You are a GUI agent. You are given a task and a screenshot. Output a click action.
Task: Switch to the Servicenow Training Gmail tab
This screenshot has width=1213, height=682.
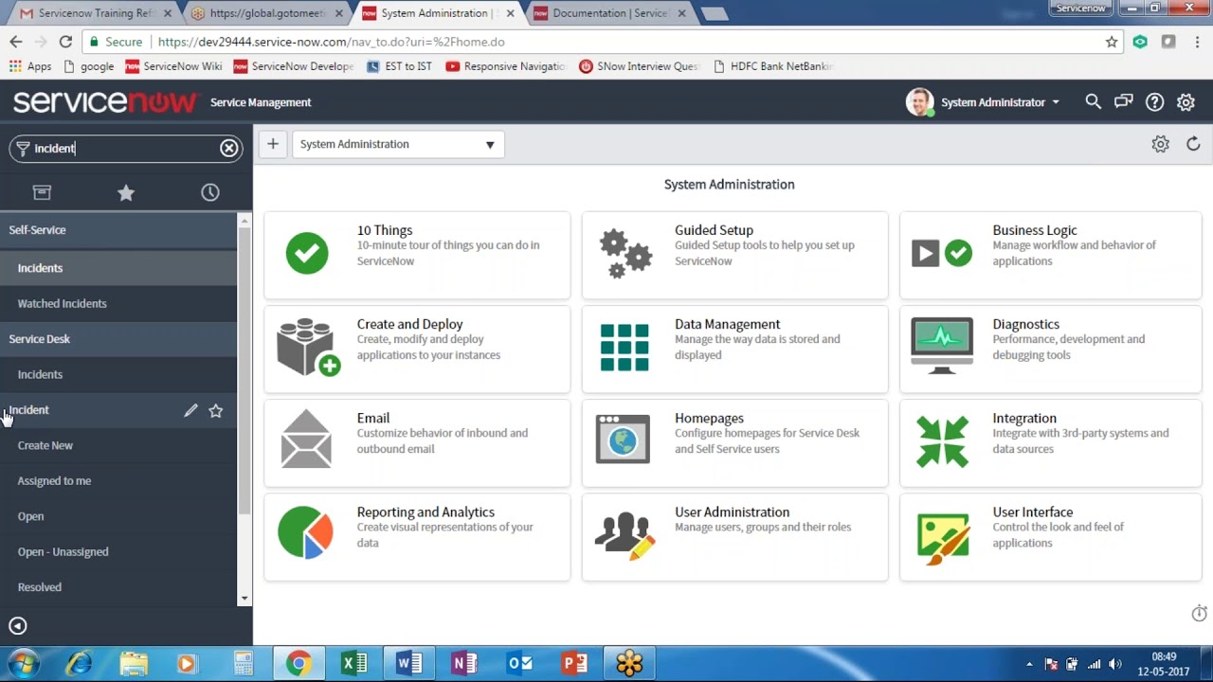95,13
